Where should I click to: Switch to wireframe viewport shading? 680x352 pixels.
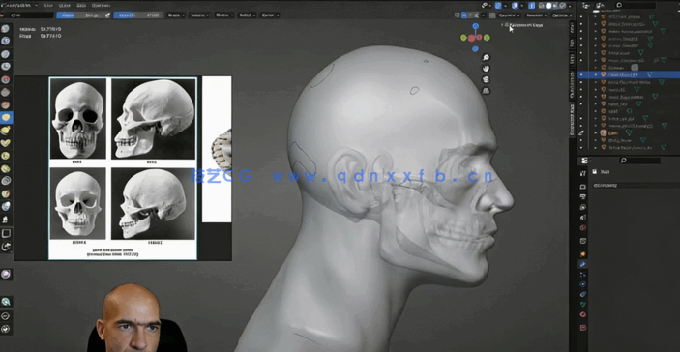point(541,5)
